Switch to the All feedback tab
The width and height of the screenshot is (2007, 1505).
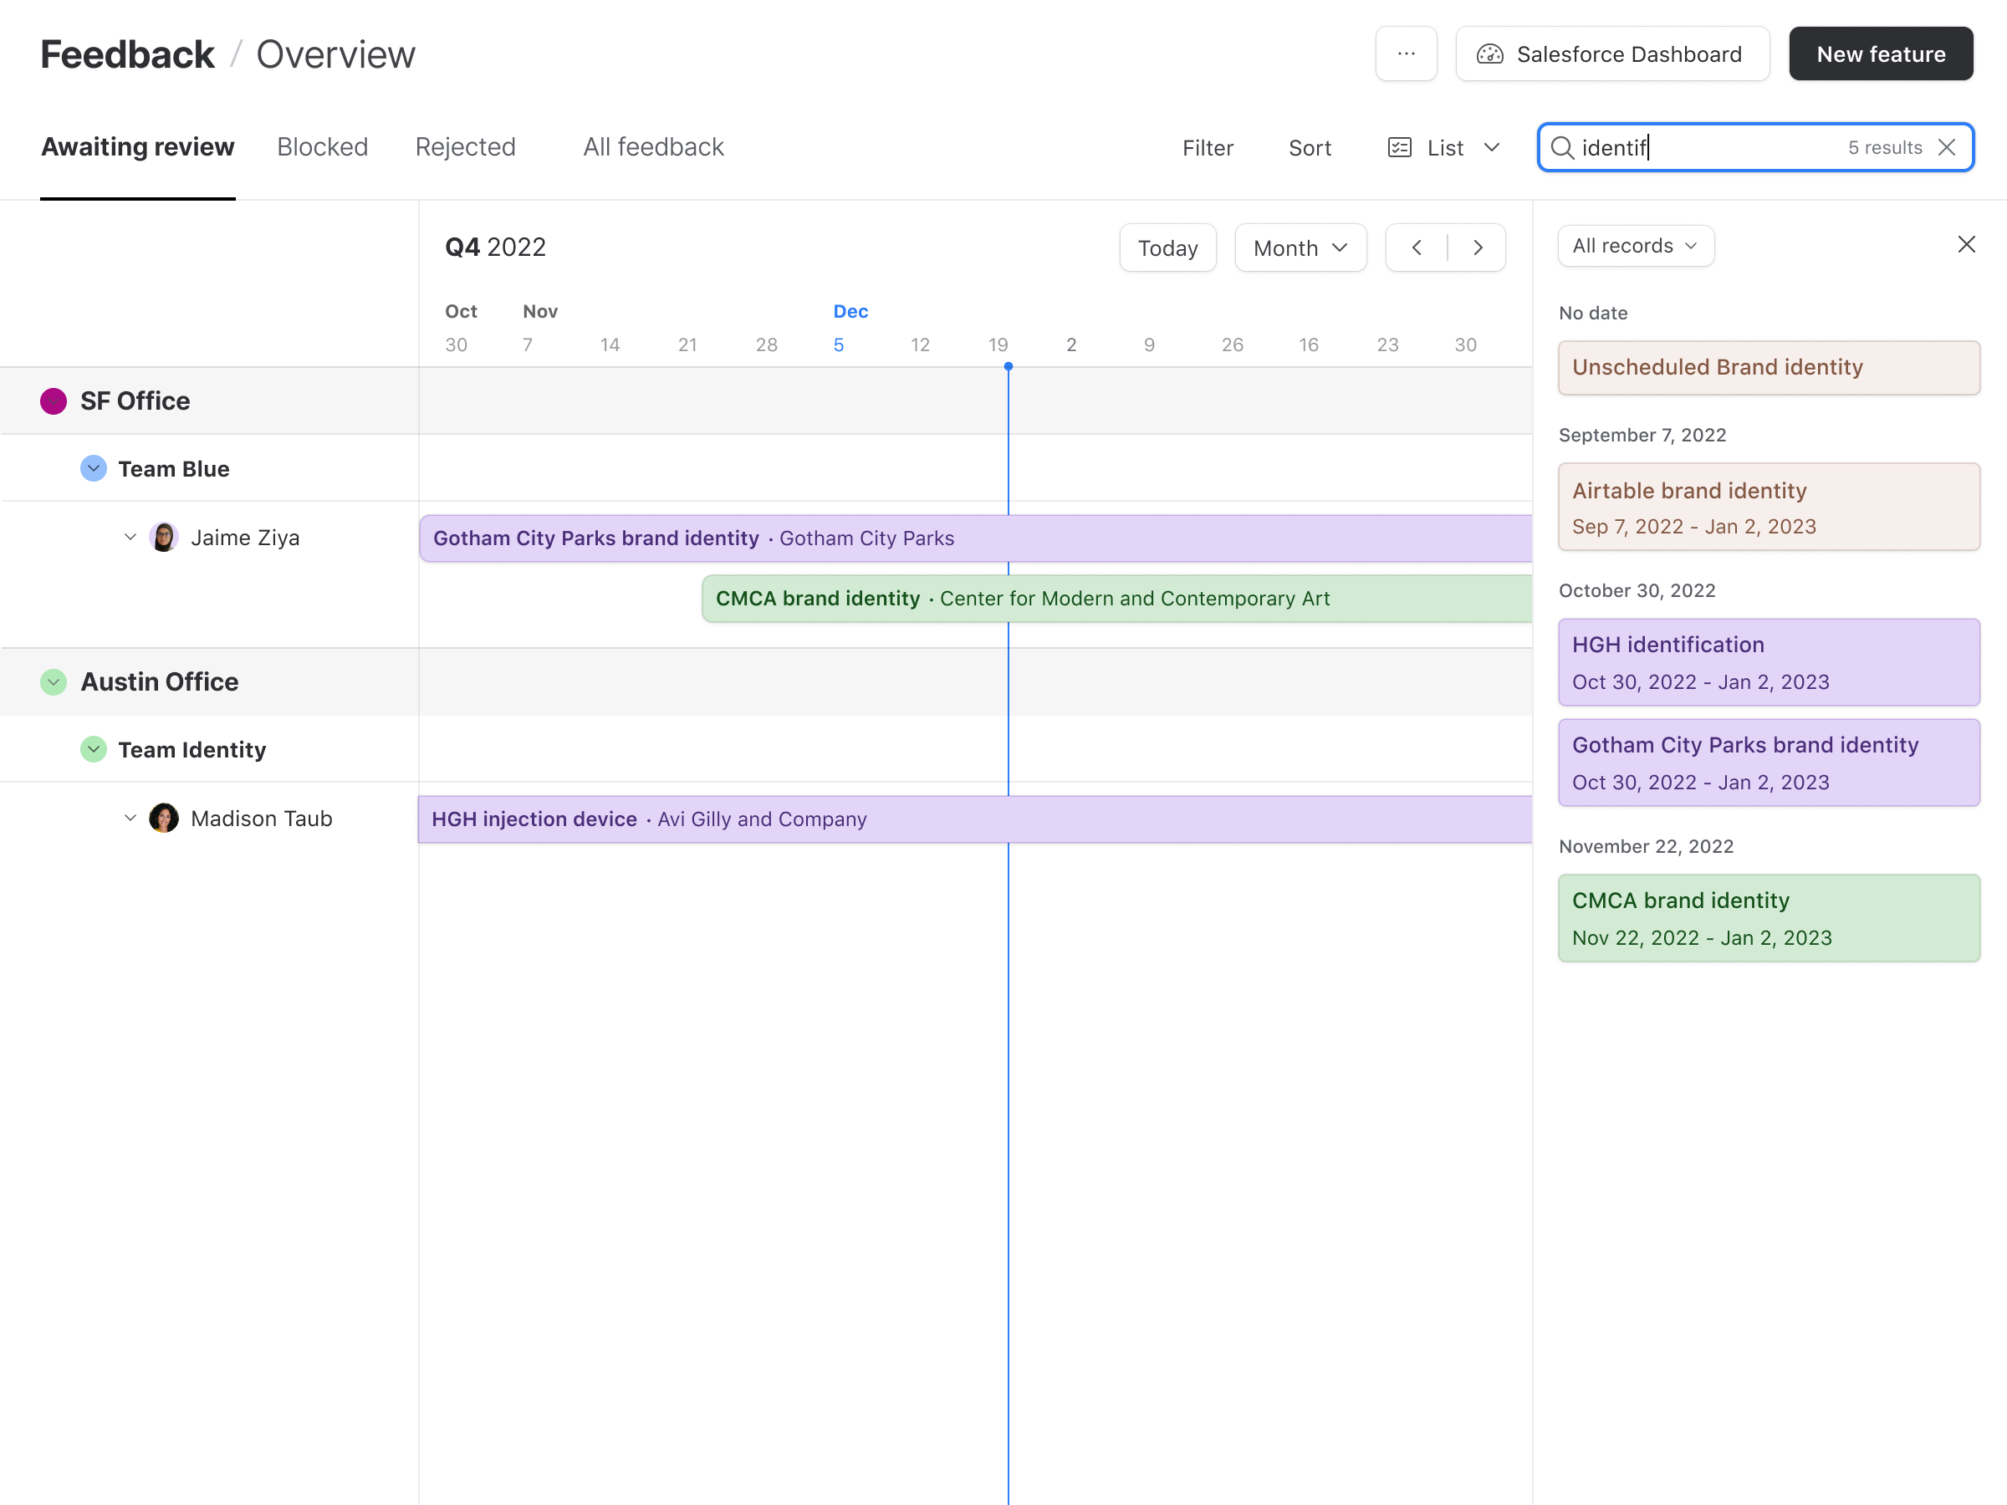point(653,147)
